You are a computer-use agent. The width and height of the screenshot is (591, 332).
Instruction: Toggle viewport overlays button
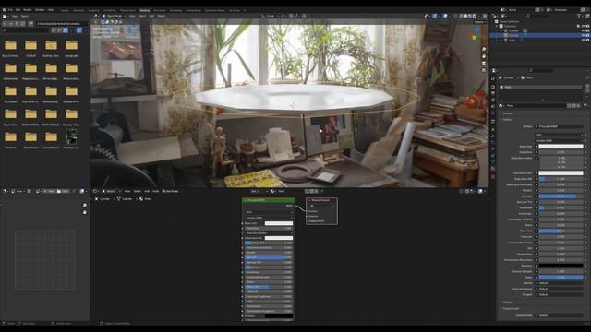445,16
